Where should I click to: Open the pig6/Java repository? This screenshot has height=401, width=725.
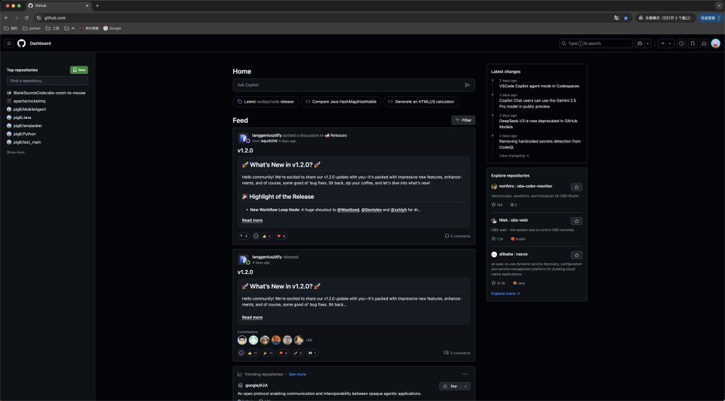point(22,118)
